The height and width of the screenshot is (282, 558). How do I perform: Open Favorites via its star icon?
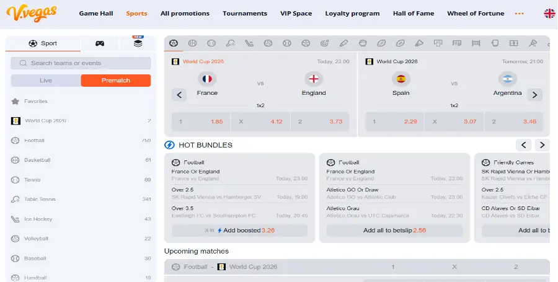coord(15,102)
